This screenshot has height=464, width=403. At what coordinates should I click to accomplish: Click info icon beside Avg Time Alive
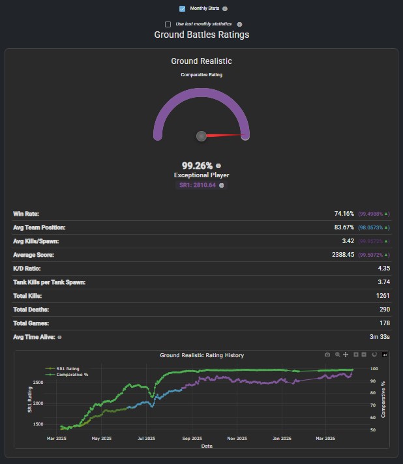coord(59,338)
